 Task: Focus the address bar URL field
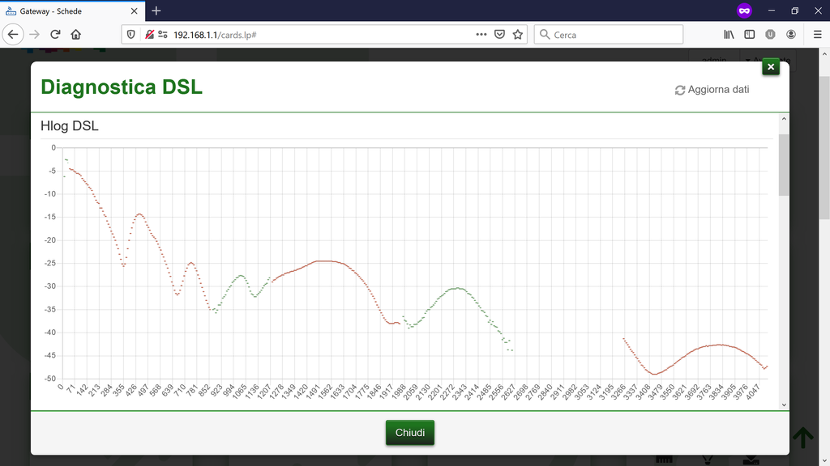coord(323,34)
